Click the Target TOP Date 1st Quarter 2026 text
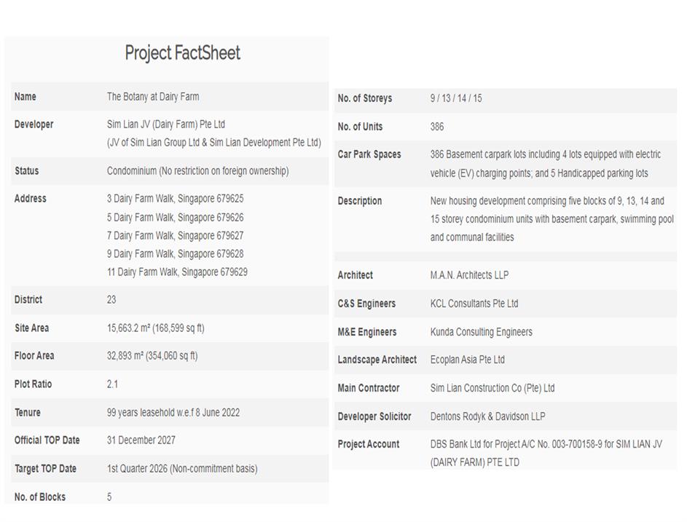This screenshot has height=522, width=687. pos(182,469)
